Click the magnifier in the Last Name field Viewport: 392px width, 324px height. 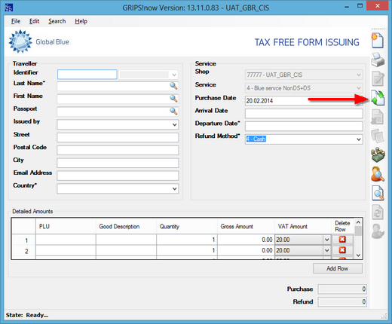(x=173, y=86)
